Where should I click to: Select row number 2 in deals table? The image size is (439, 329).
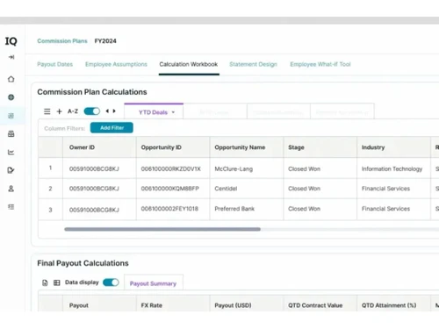pos(50,189)
